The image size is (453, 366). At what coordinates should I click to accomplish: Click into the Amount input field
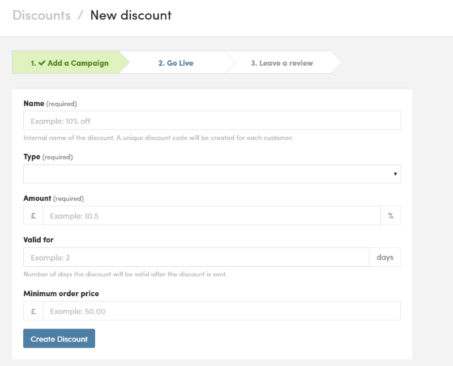(x=211, y=216)
